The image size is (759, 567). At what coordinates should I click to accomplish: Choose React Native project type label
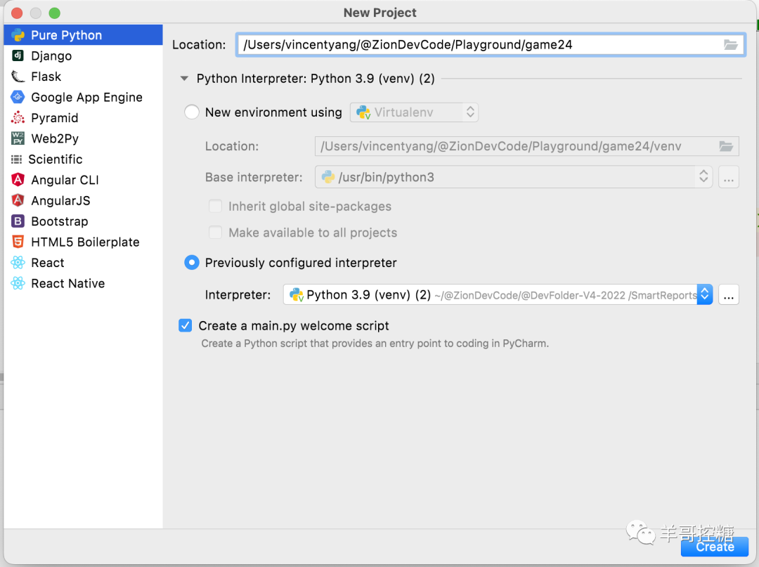pyautogui.click(x=67, y=283)
